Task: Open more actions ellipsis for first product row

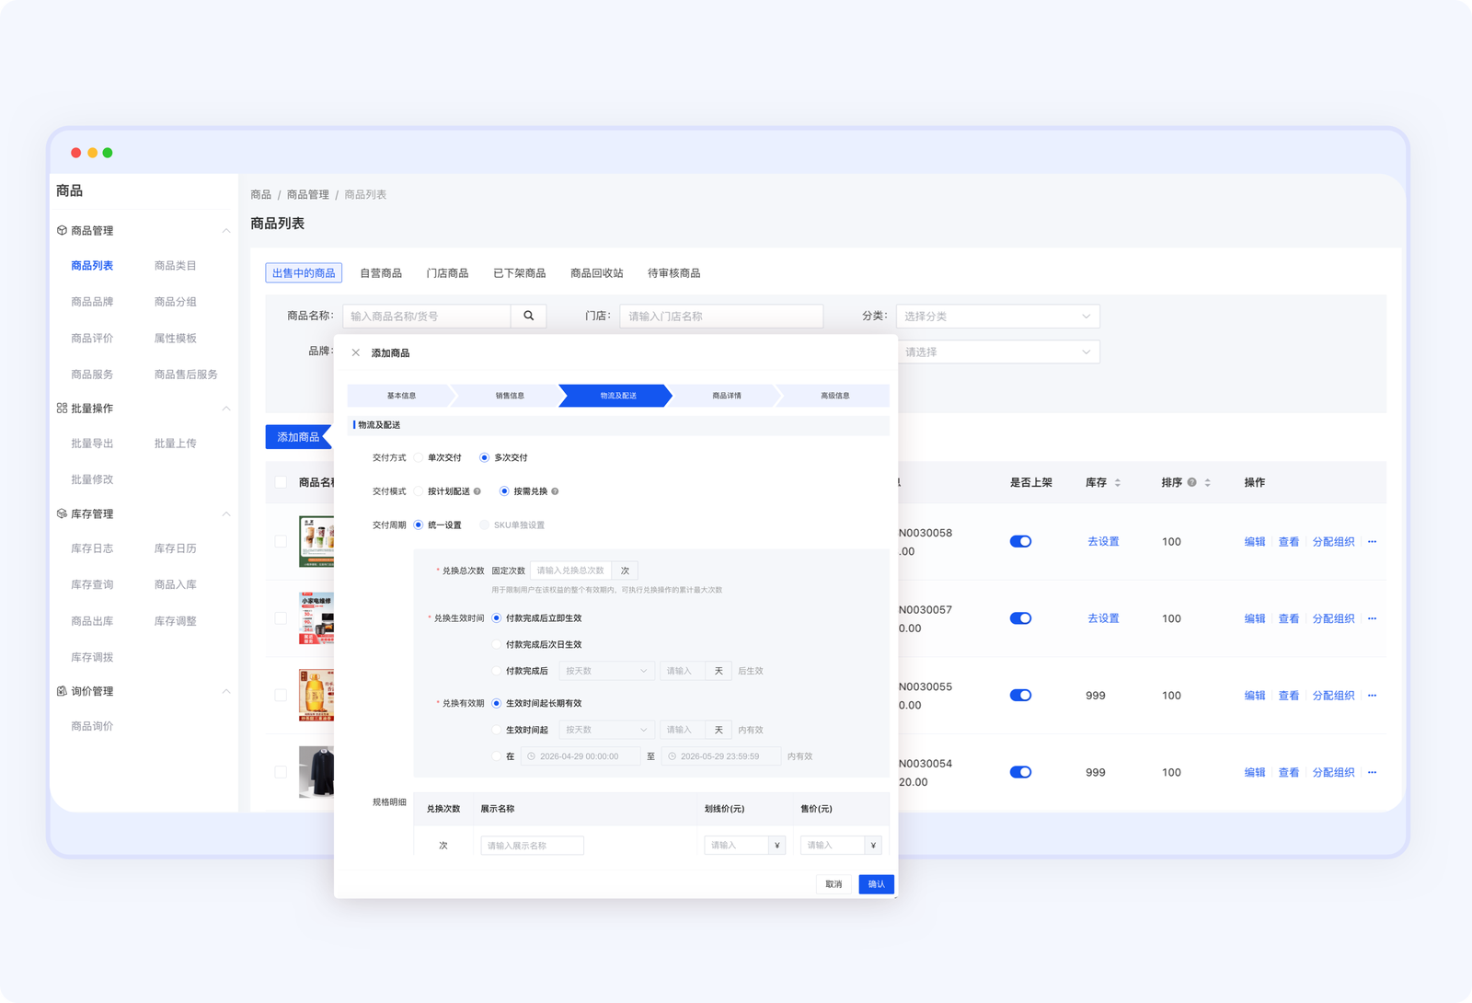Action: click(1372, 542)
